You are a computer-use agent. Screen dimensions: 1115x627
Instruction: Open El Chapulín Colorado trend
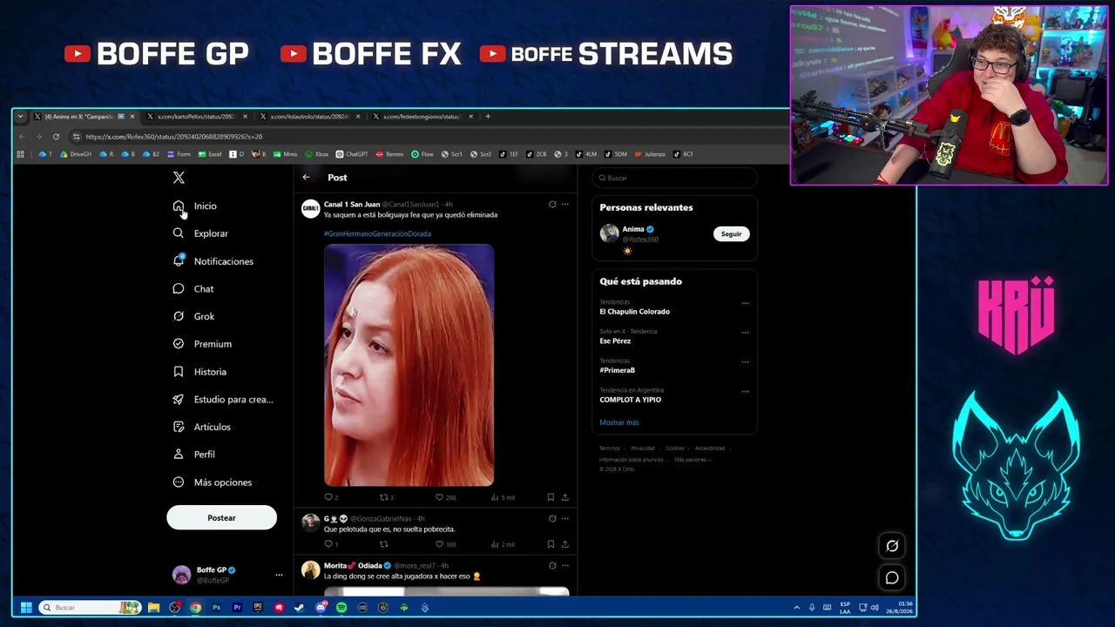(x=634, y=312)
